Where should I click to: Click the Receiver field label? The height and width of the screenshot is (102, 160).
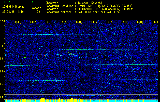(x=52, y=9)
